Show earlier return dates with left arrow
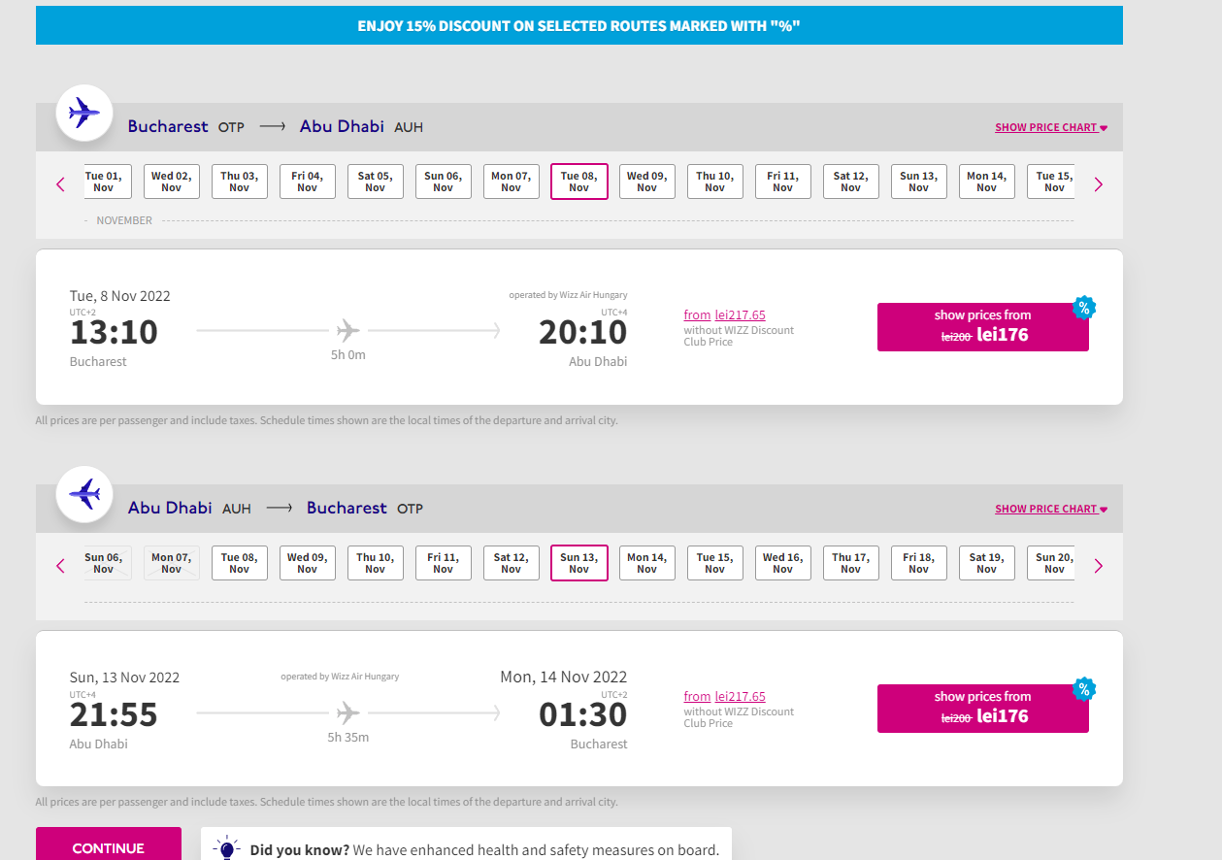 [60, 565]
